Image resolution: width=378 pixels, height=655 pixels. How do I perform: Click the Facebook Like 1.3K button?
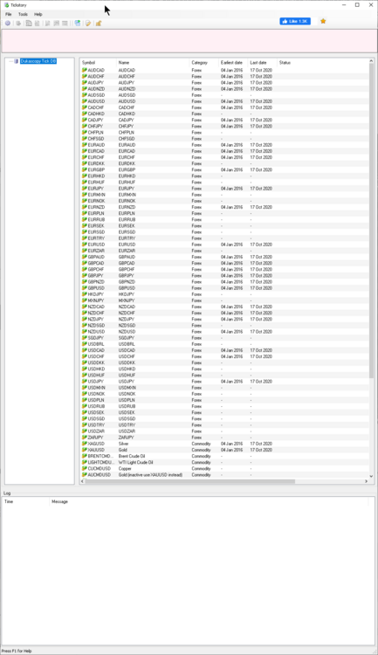[x=295, y=21]
